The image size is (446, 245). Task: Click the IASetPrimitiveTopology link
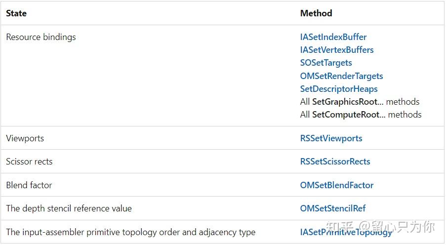346,232
